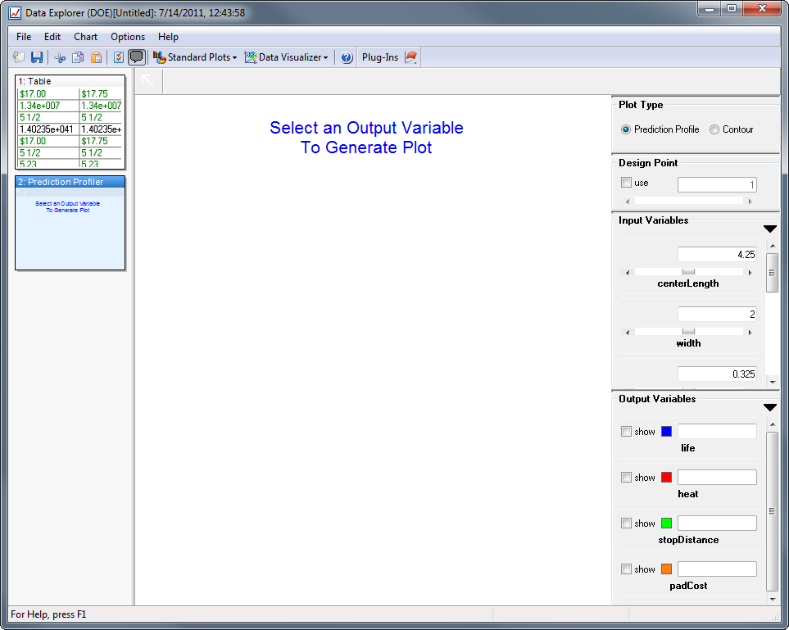Open the Chart menu
The height and width of the screenshot is (630, 789).
(85, 37)
